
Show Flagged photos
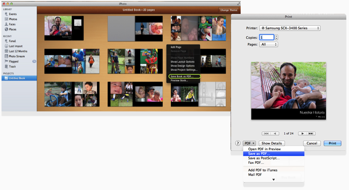(x=14, y=61)
